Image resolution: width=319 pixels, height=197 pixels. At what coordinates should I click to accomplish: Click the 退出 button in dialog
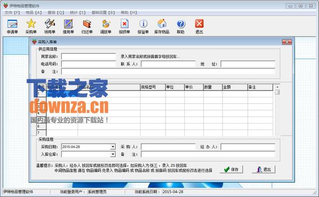coord(264,169)
